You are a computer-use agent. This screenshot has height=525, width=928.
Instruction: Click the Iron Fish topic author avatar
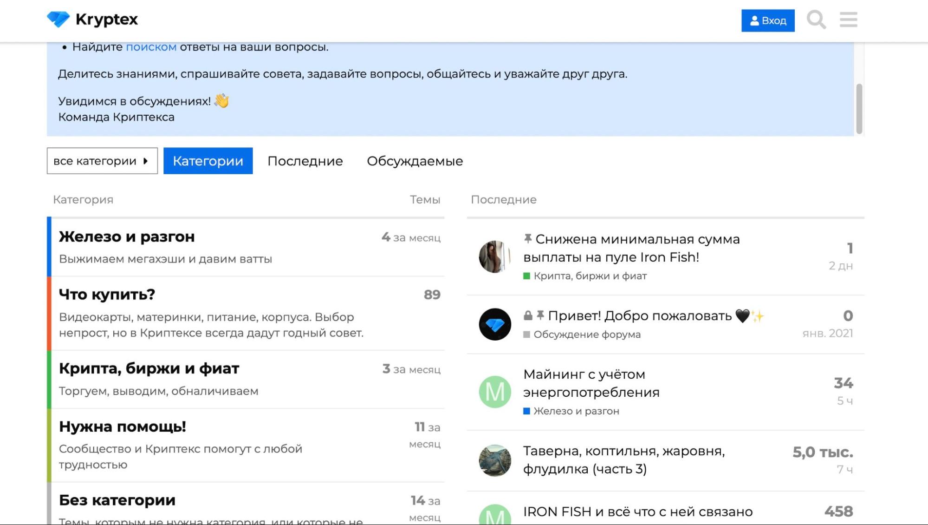click(494, 256)
